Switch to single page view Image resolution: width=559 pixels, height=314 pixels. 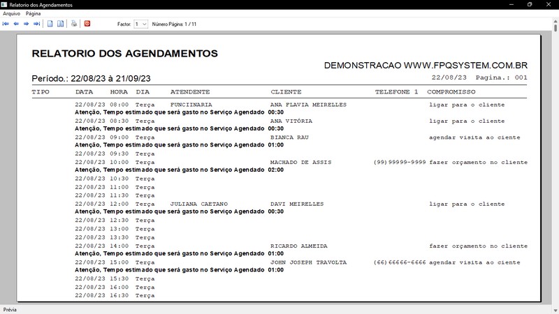50,24
